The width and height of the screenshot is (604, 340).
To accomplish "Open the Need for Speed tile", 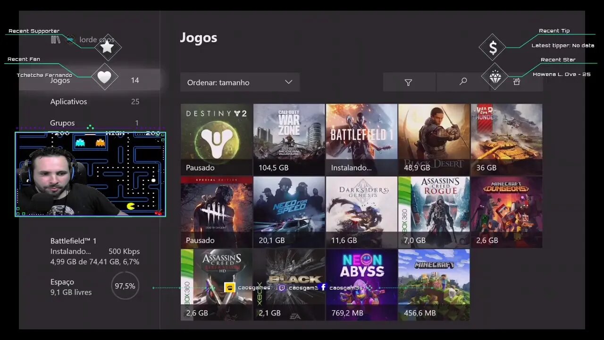I will (289, 212).
